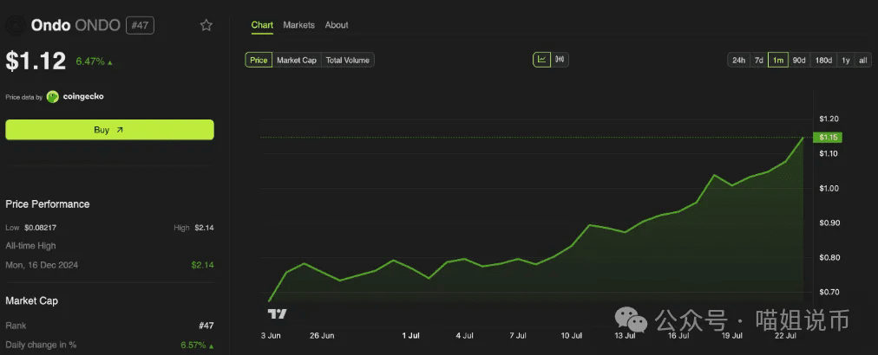Click the Ondo token logo icon
Screen dimensions: 878x355
click(15, 25)
